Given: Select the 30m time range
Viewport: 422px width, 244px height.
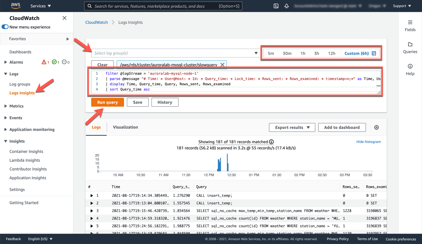Looking at the screenshot, I should coord(287,53).
